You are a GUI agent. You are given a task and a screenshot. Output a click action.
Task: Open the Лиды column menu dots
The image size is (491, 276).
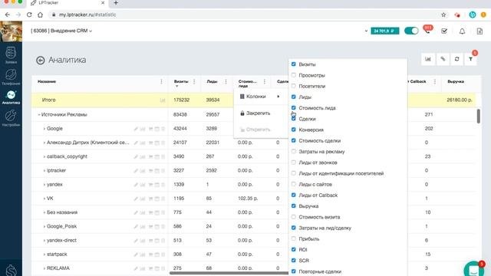(226, 82)
